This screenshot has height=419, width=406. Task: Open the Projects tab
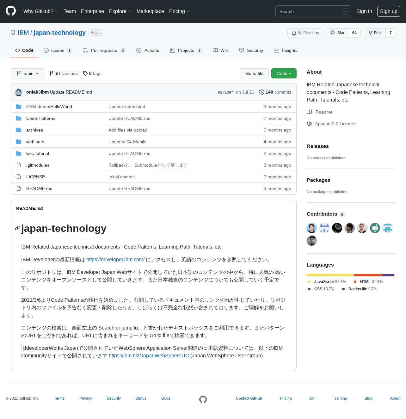(x=186, y=50)
